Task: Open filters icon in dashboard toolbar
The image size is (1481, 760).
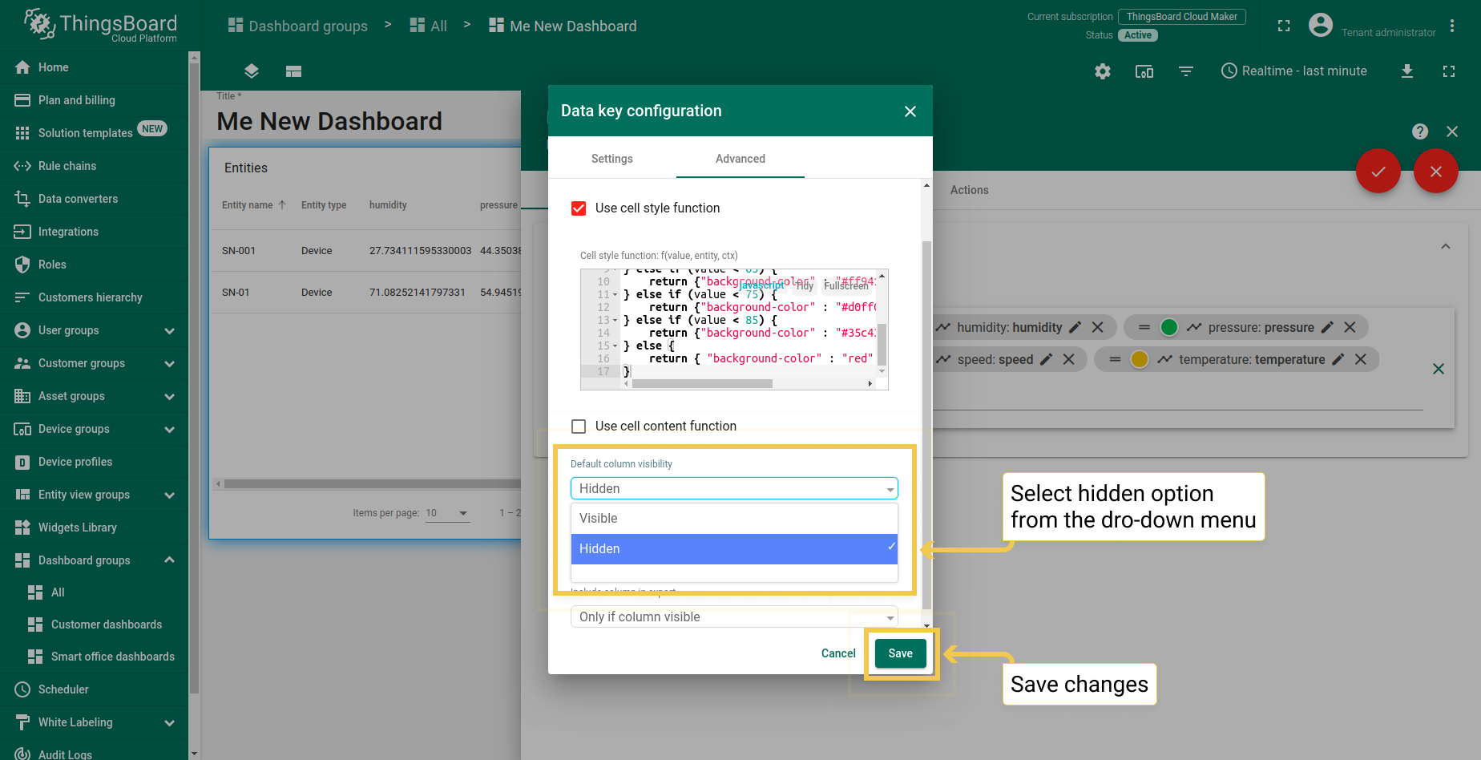Action: click(1186, 71)
